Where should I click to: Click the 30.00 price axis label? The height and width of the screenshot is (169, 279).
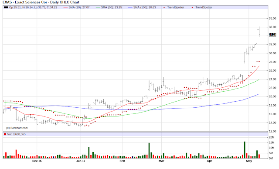[272, 53]
